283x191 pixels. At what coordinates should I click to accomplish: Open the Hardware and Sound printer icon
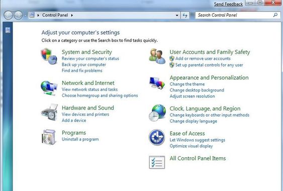pos(49,112)
